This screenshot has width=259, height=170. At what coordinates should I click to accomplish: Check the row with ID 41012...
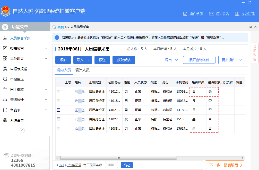tap(58, 92)
